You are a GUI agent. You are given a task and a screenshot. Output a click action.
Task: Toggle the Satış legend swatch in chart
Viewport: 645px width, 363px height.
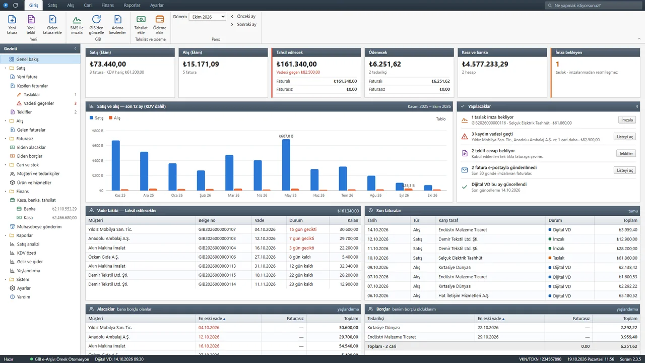pyautogui.click(x=92, y=118)
